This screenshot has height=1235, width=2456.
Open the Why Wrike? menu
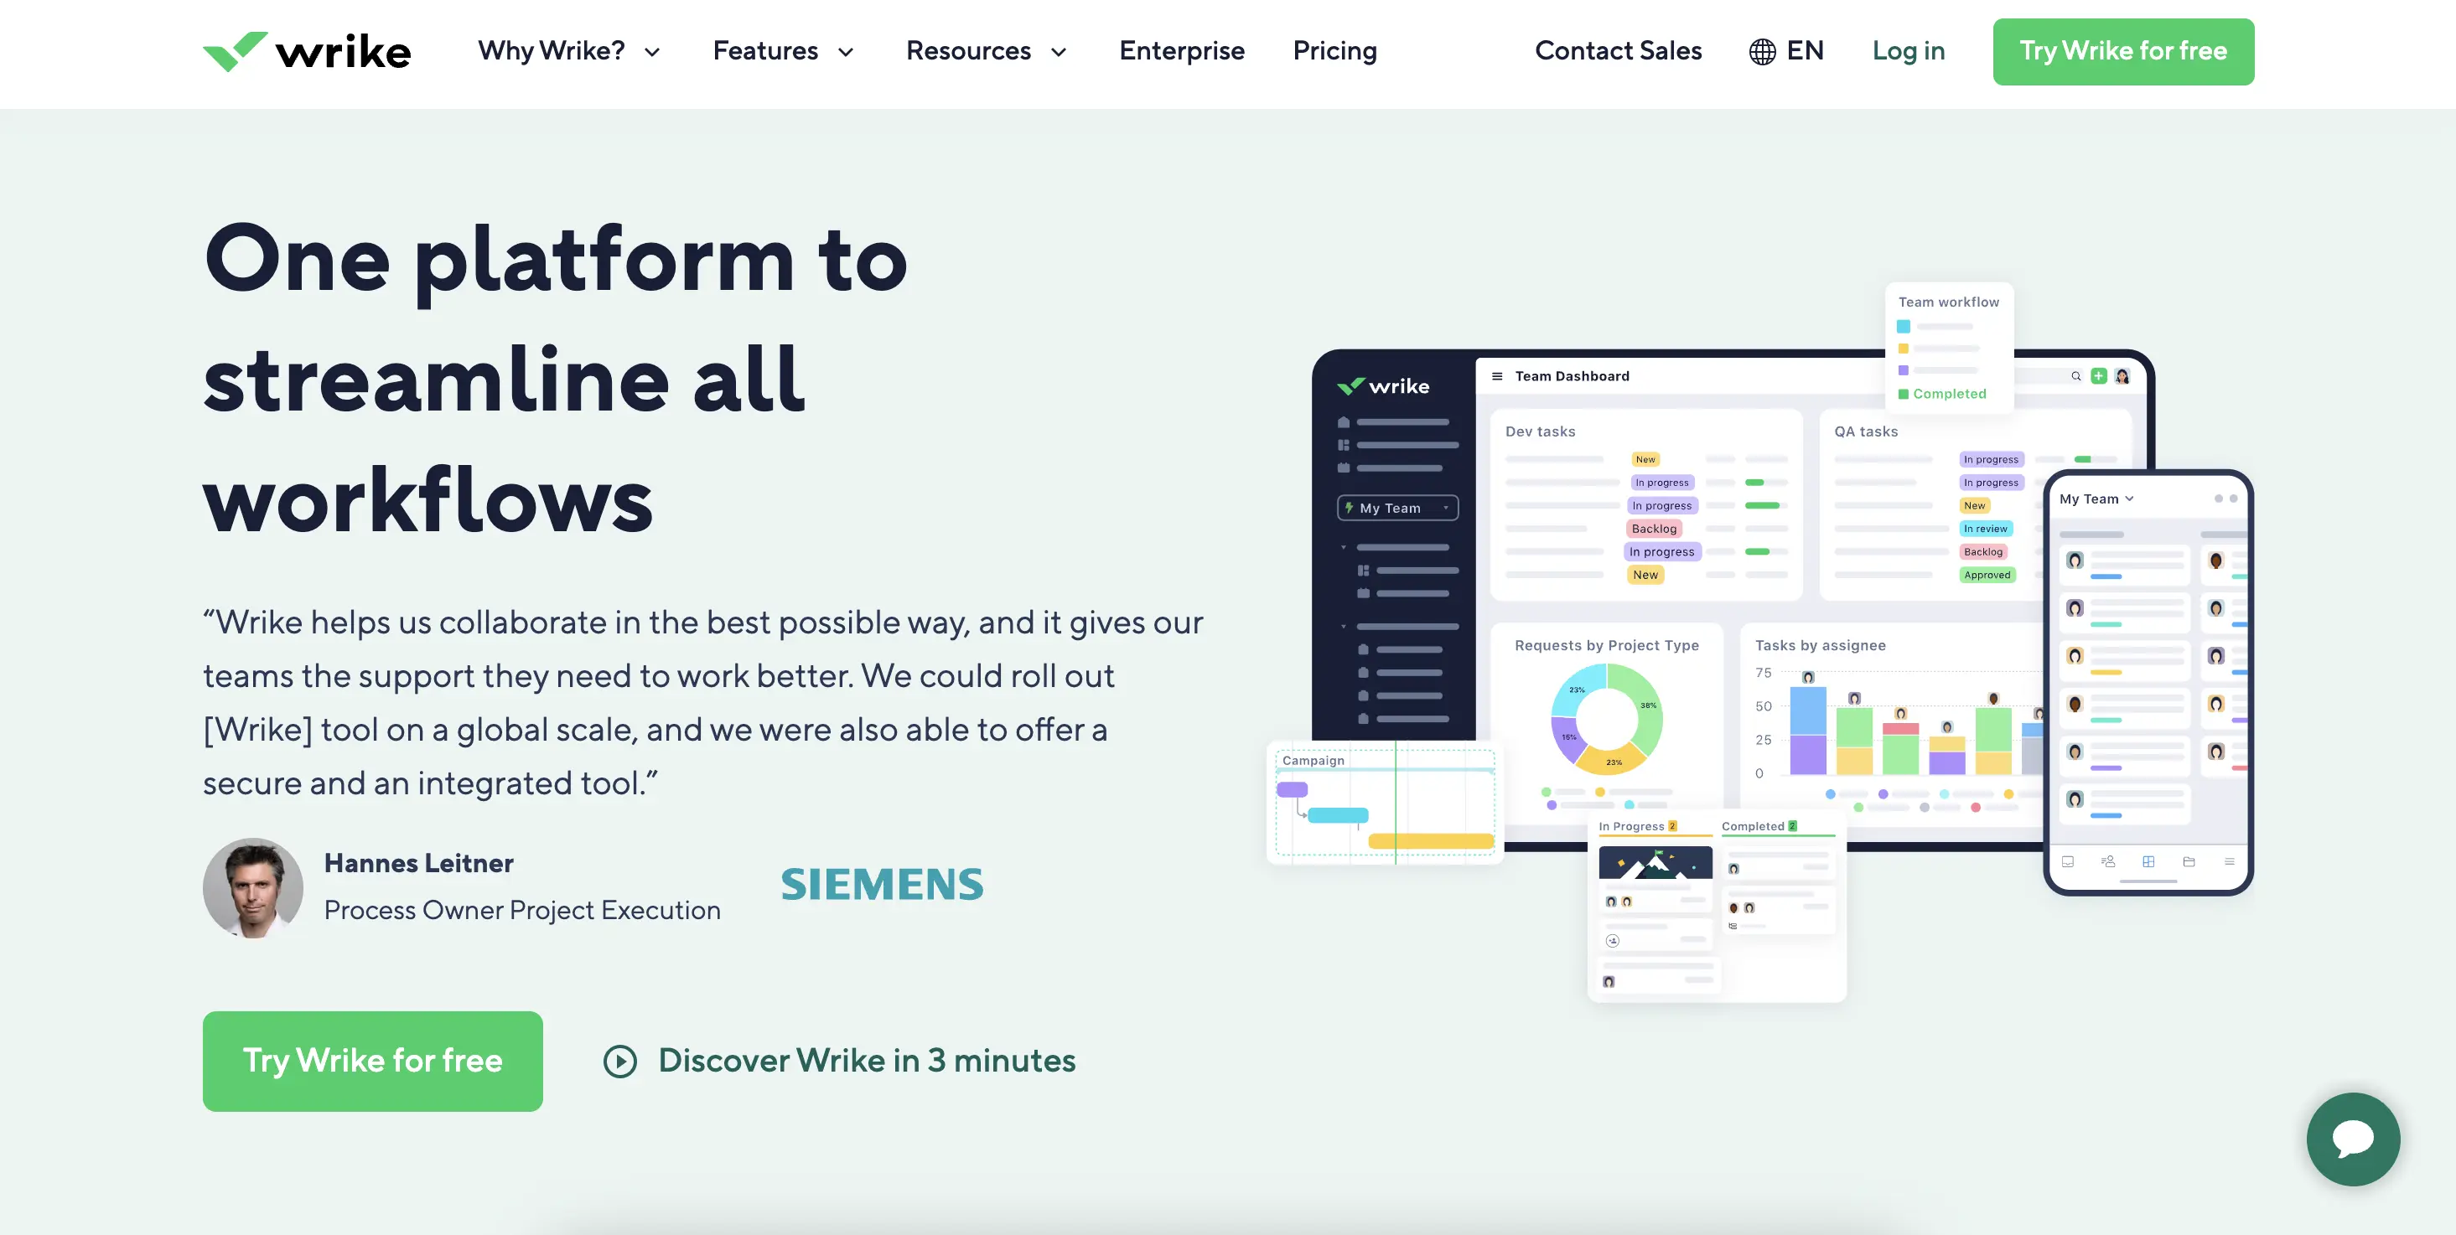(551, 50)
